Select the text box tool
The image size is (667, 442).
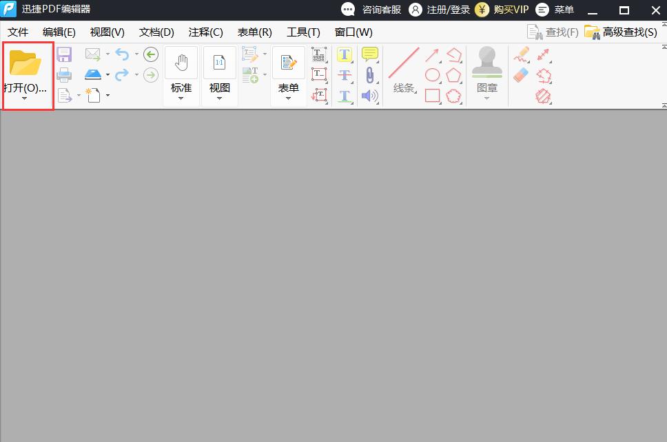click(x=319, y=75)
